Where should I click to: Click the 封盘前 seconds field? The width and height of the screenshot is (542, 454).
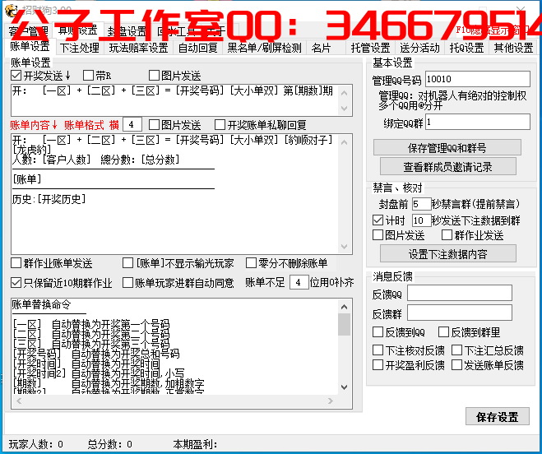click(x=421, y=204)
